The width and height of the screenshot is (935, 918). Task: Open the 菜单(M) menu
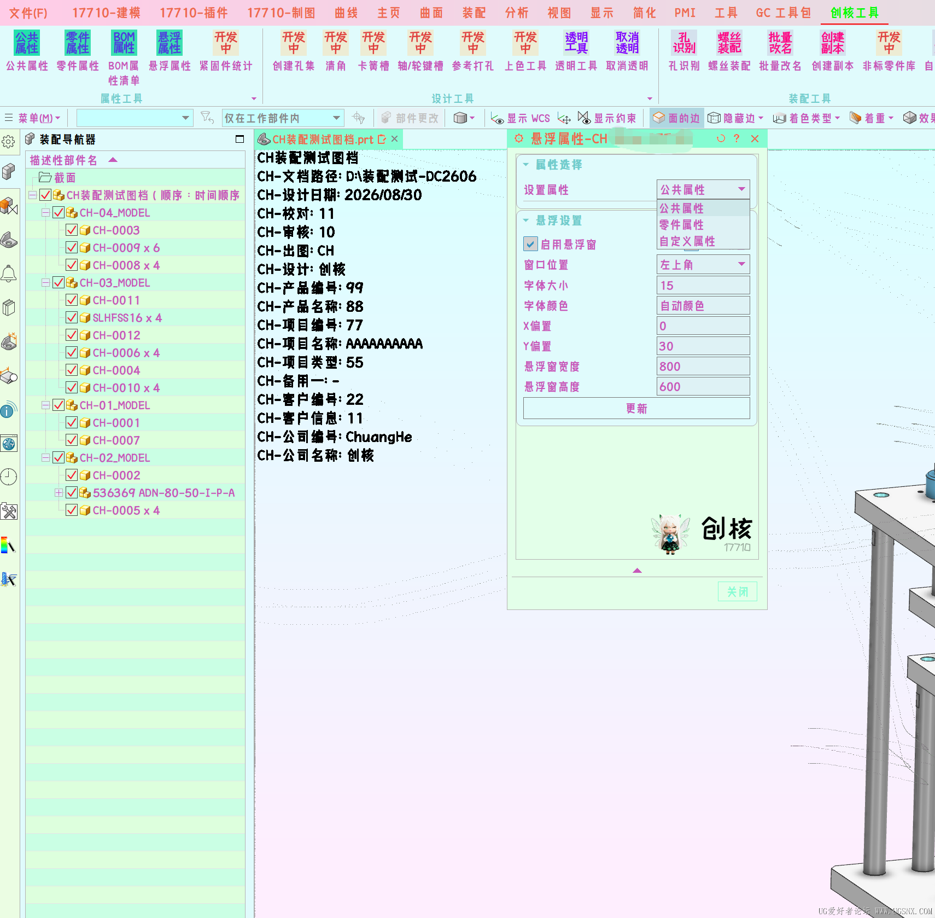coord(33,118)
